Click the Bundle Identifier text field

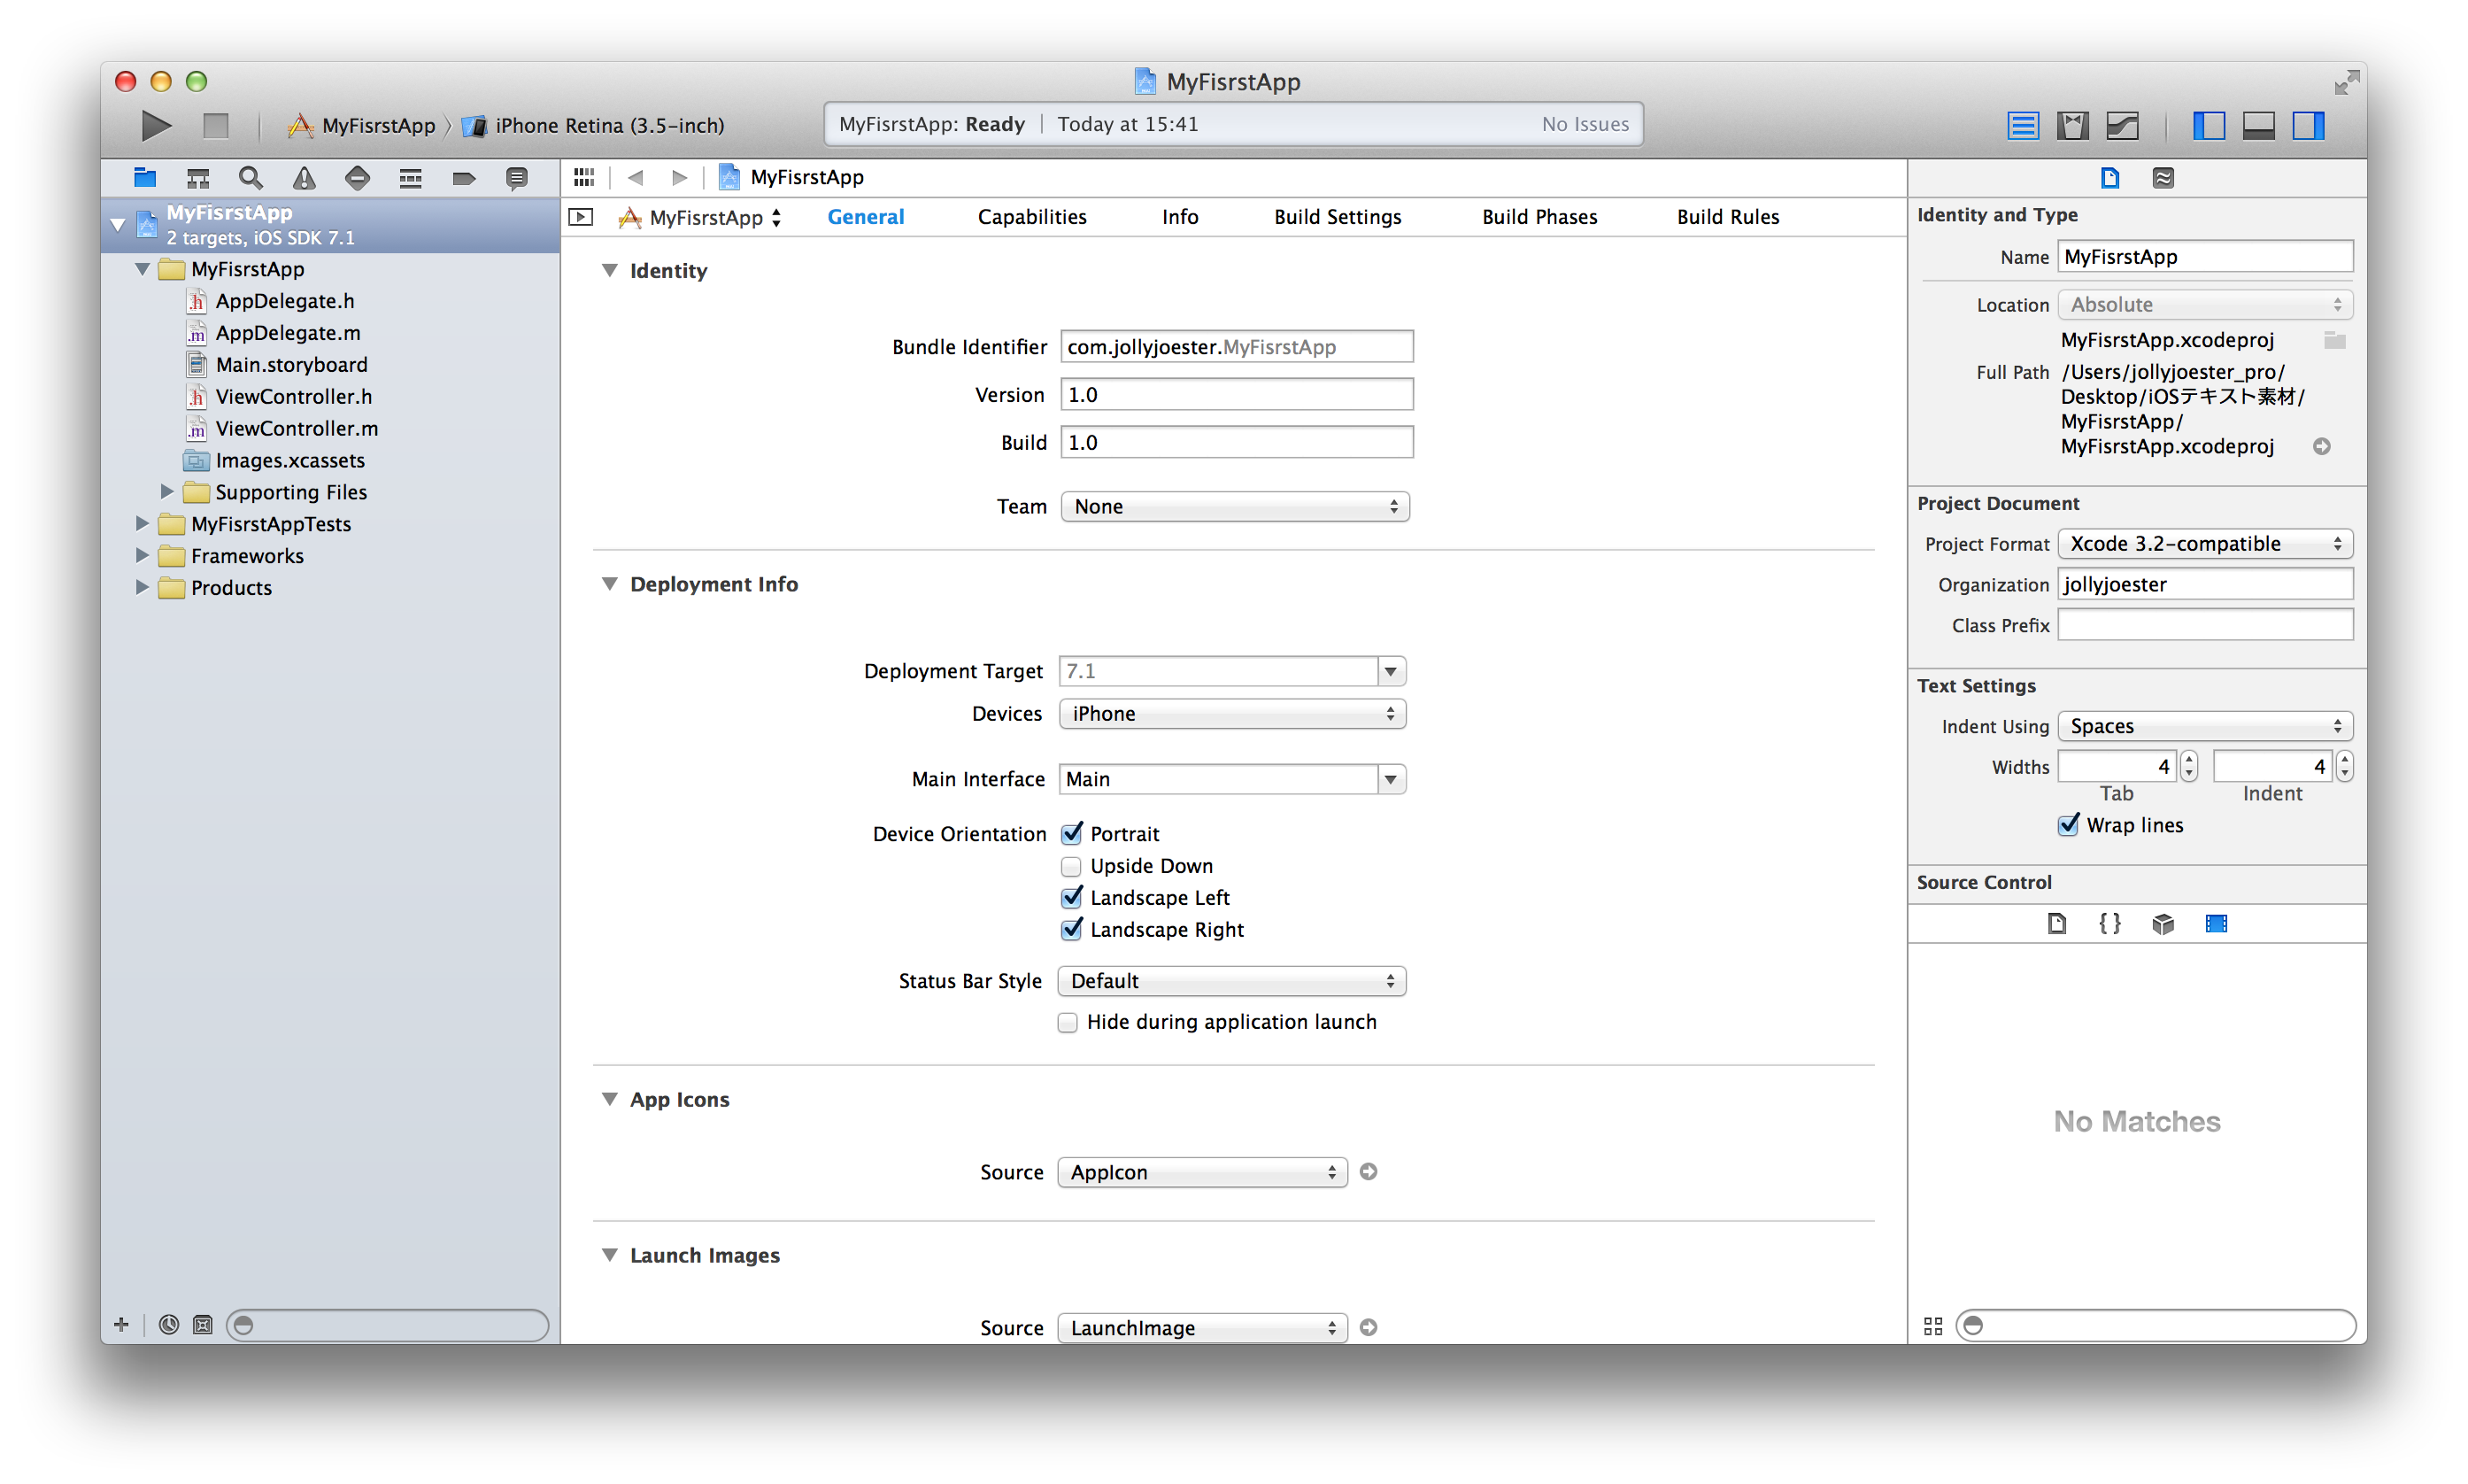coord(1237,347)
